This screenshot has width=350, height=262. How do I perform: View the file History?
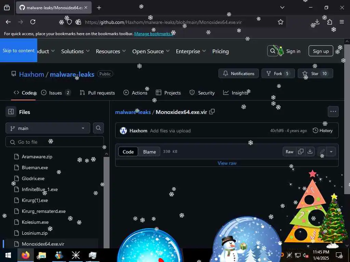point(323,131)
